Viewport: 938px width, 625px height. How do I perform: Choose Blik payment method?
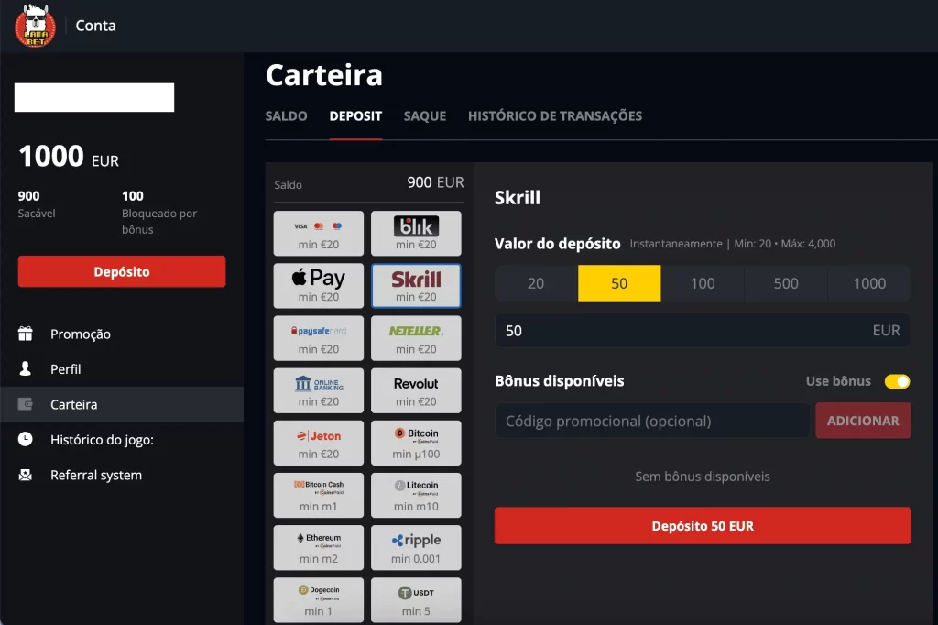416,234
